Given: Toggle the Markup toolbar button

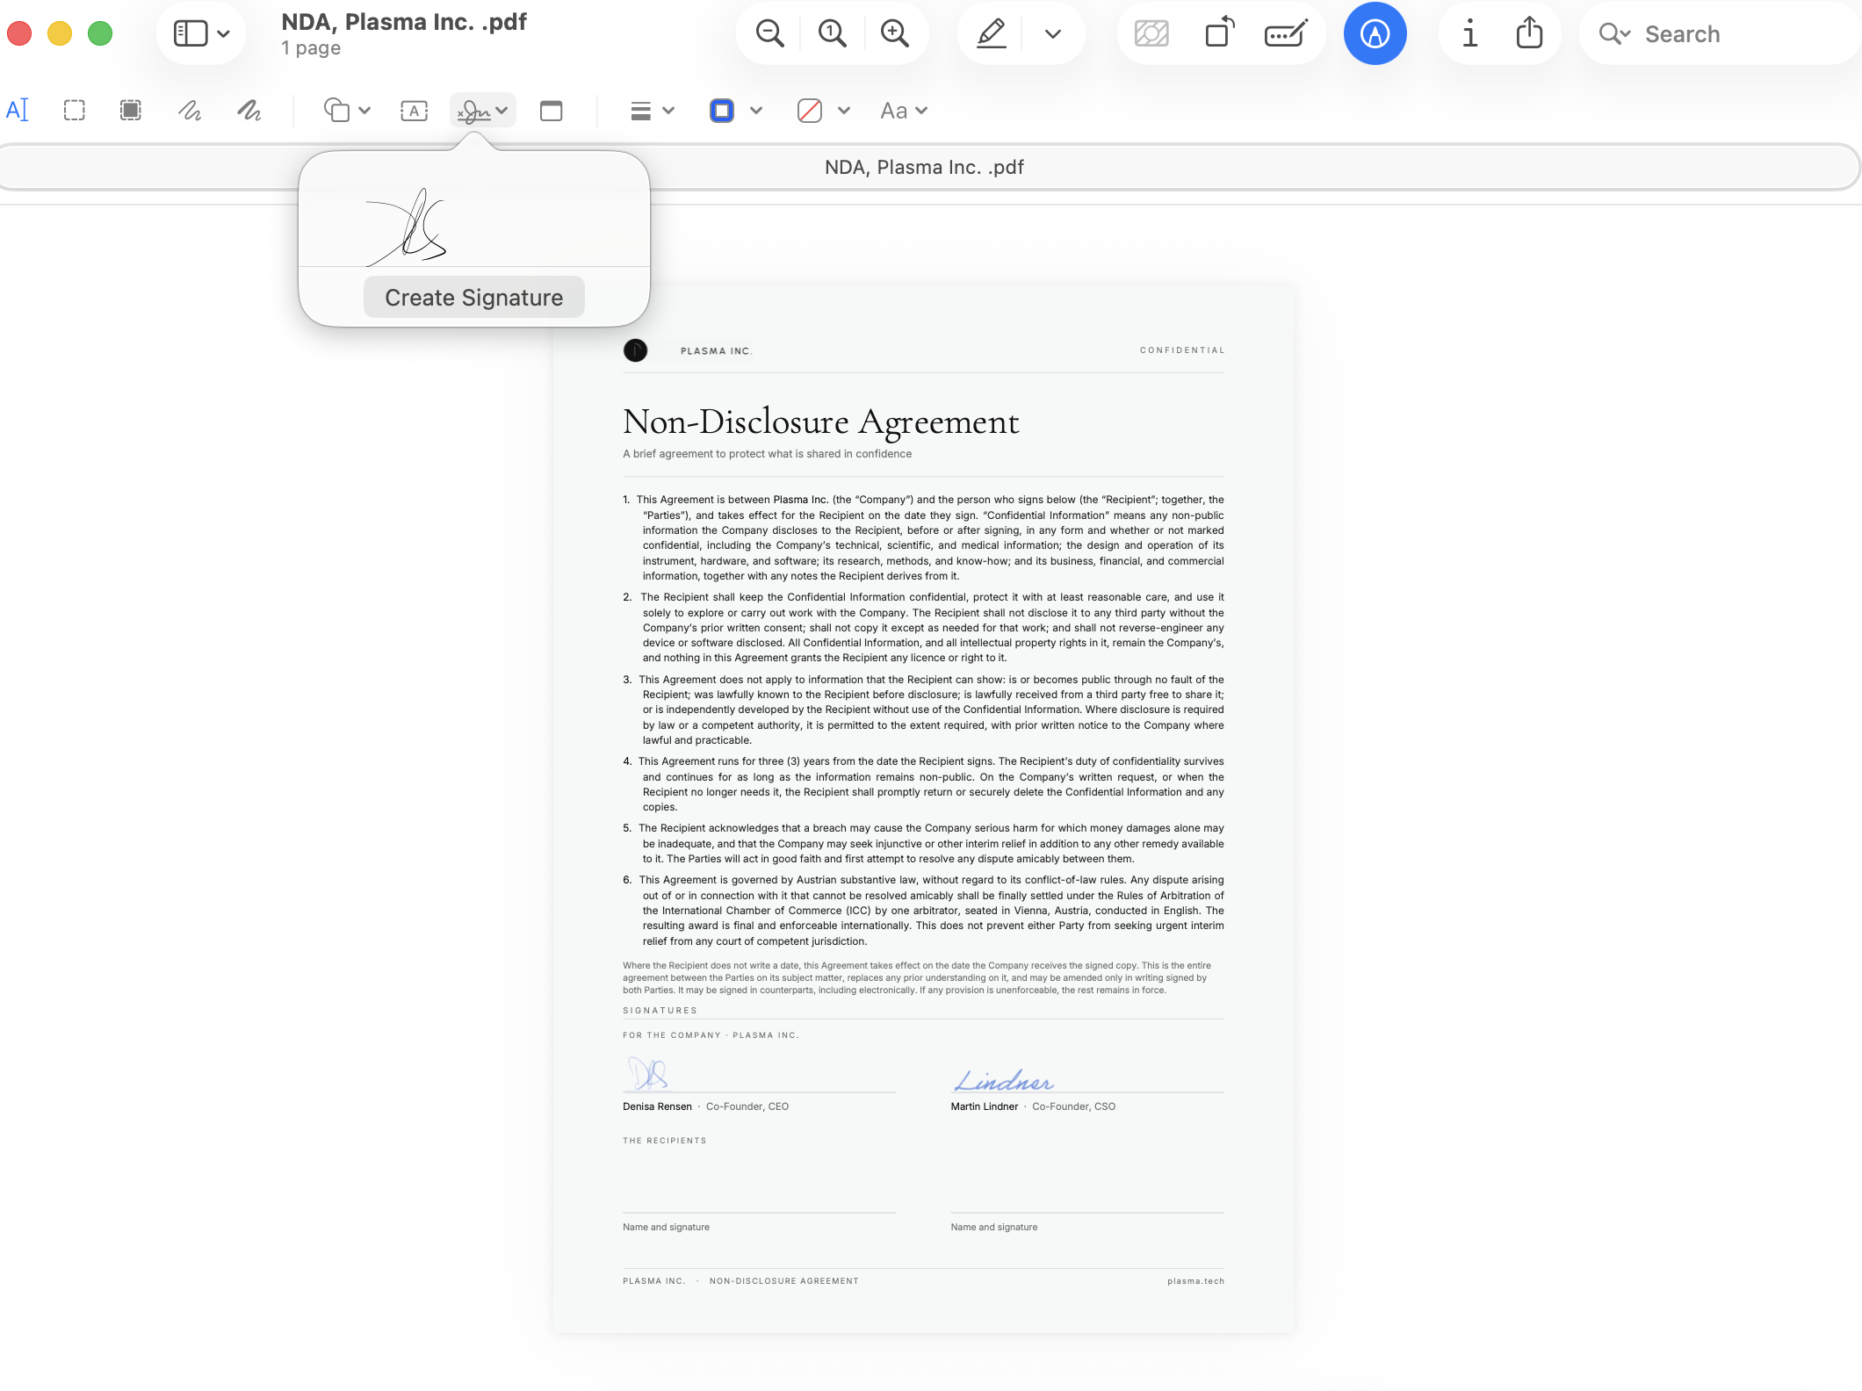Looking at the screenshot, I should click(1375, 34).
